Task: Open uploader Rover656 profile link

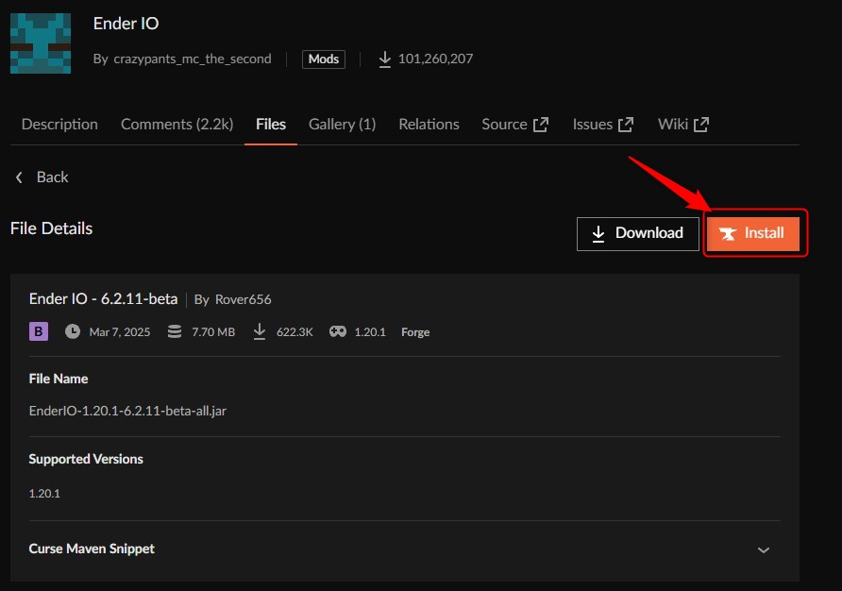Action: tap(243, 299)
